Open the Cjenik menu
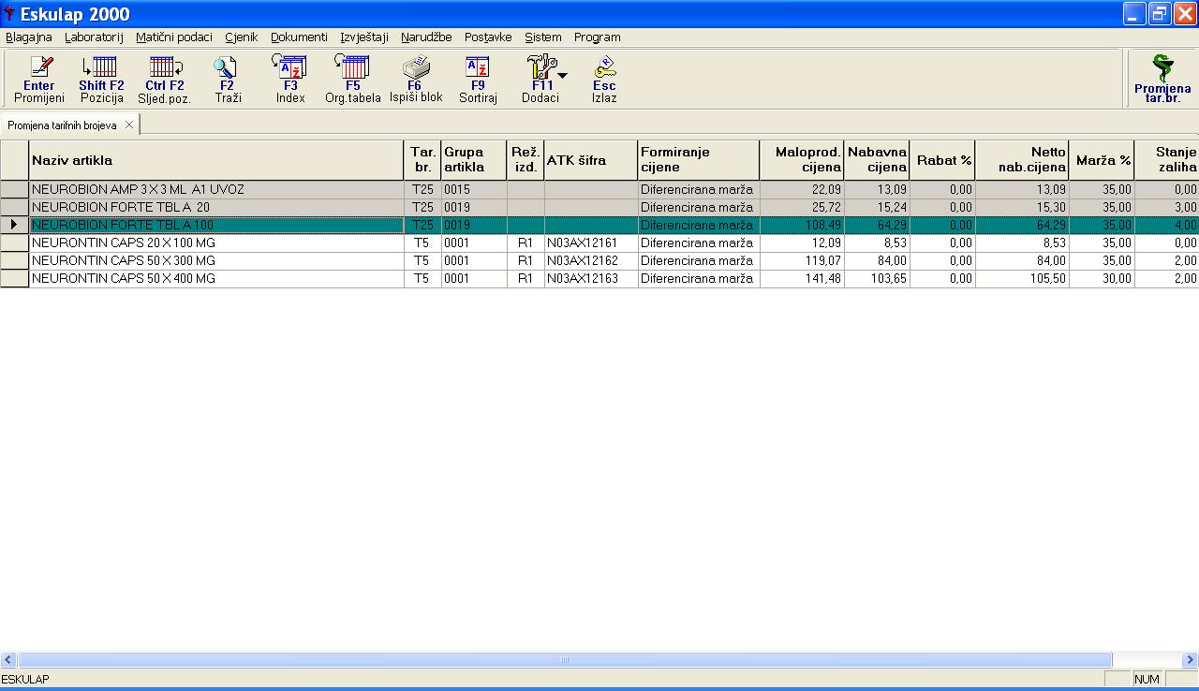 click(x=242, y=37)
